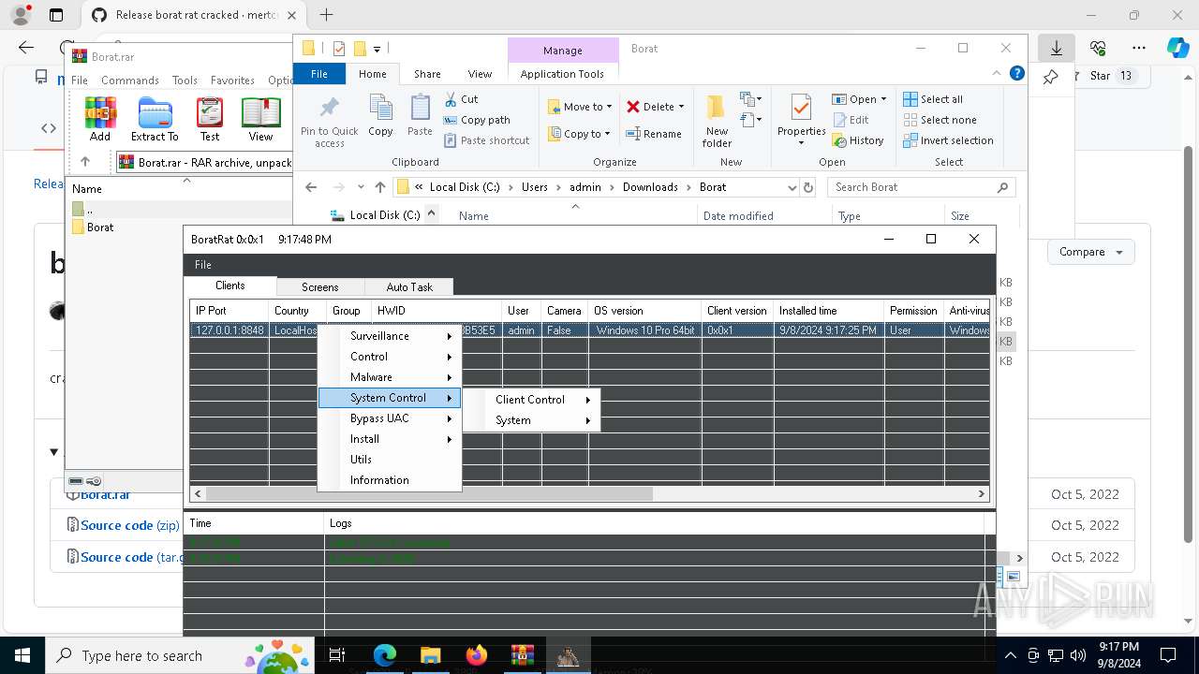Create a New folder in Explorer
Screen dimensions: 1199x674
click(x=717, y=121)
